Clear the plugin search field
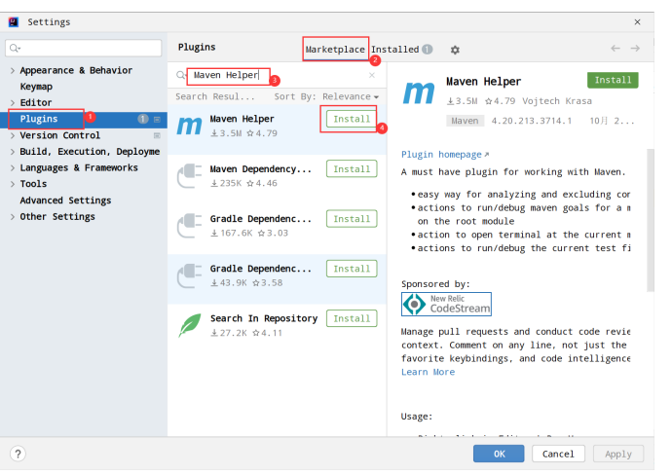 click(372, 75)
